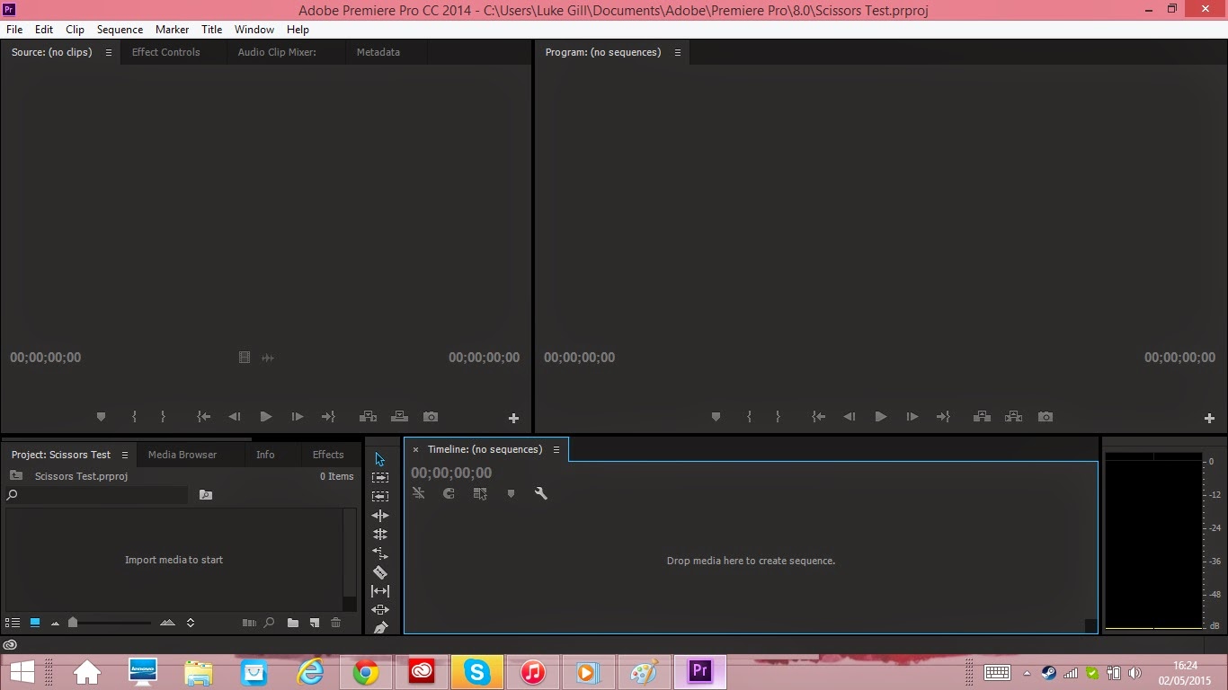The width and height of the screenshot is (1228, 690).
Task: Pick the Rolling Edit tool
Action: (380, 535)
